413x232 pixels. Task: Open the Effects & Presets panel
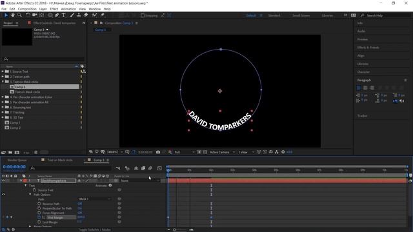point(368,48)
